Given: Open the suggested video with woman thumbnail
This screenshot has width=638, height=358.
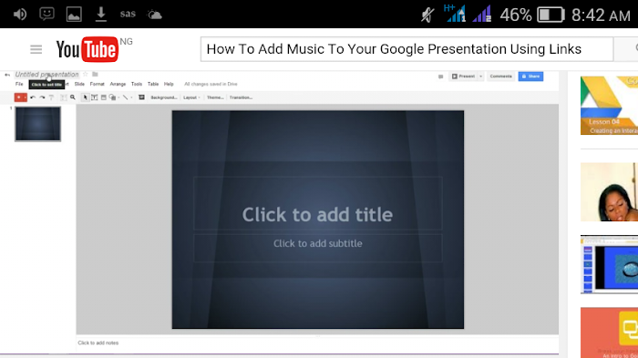Looking at the screenshot, I should coord(609,192).
